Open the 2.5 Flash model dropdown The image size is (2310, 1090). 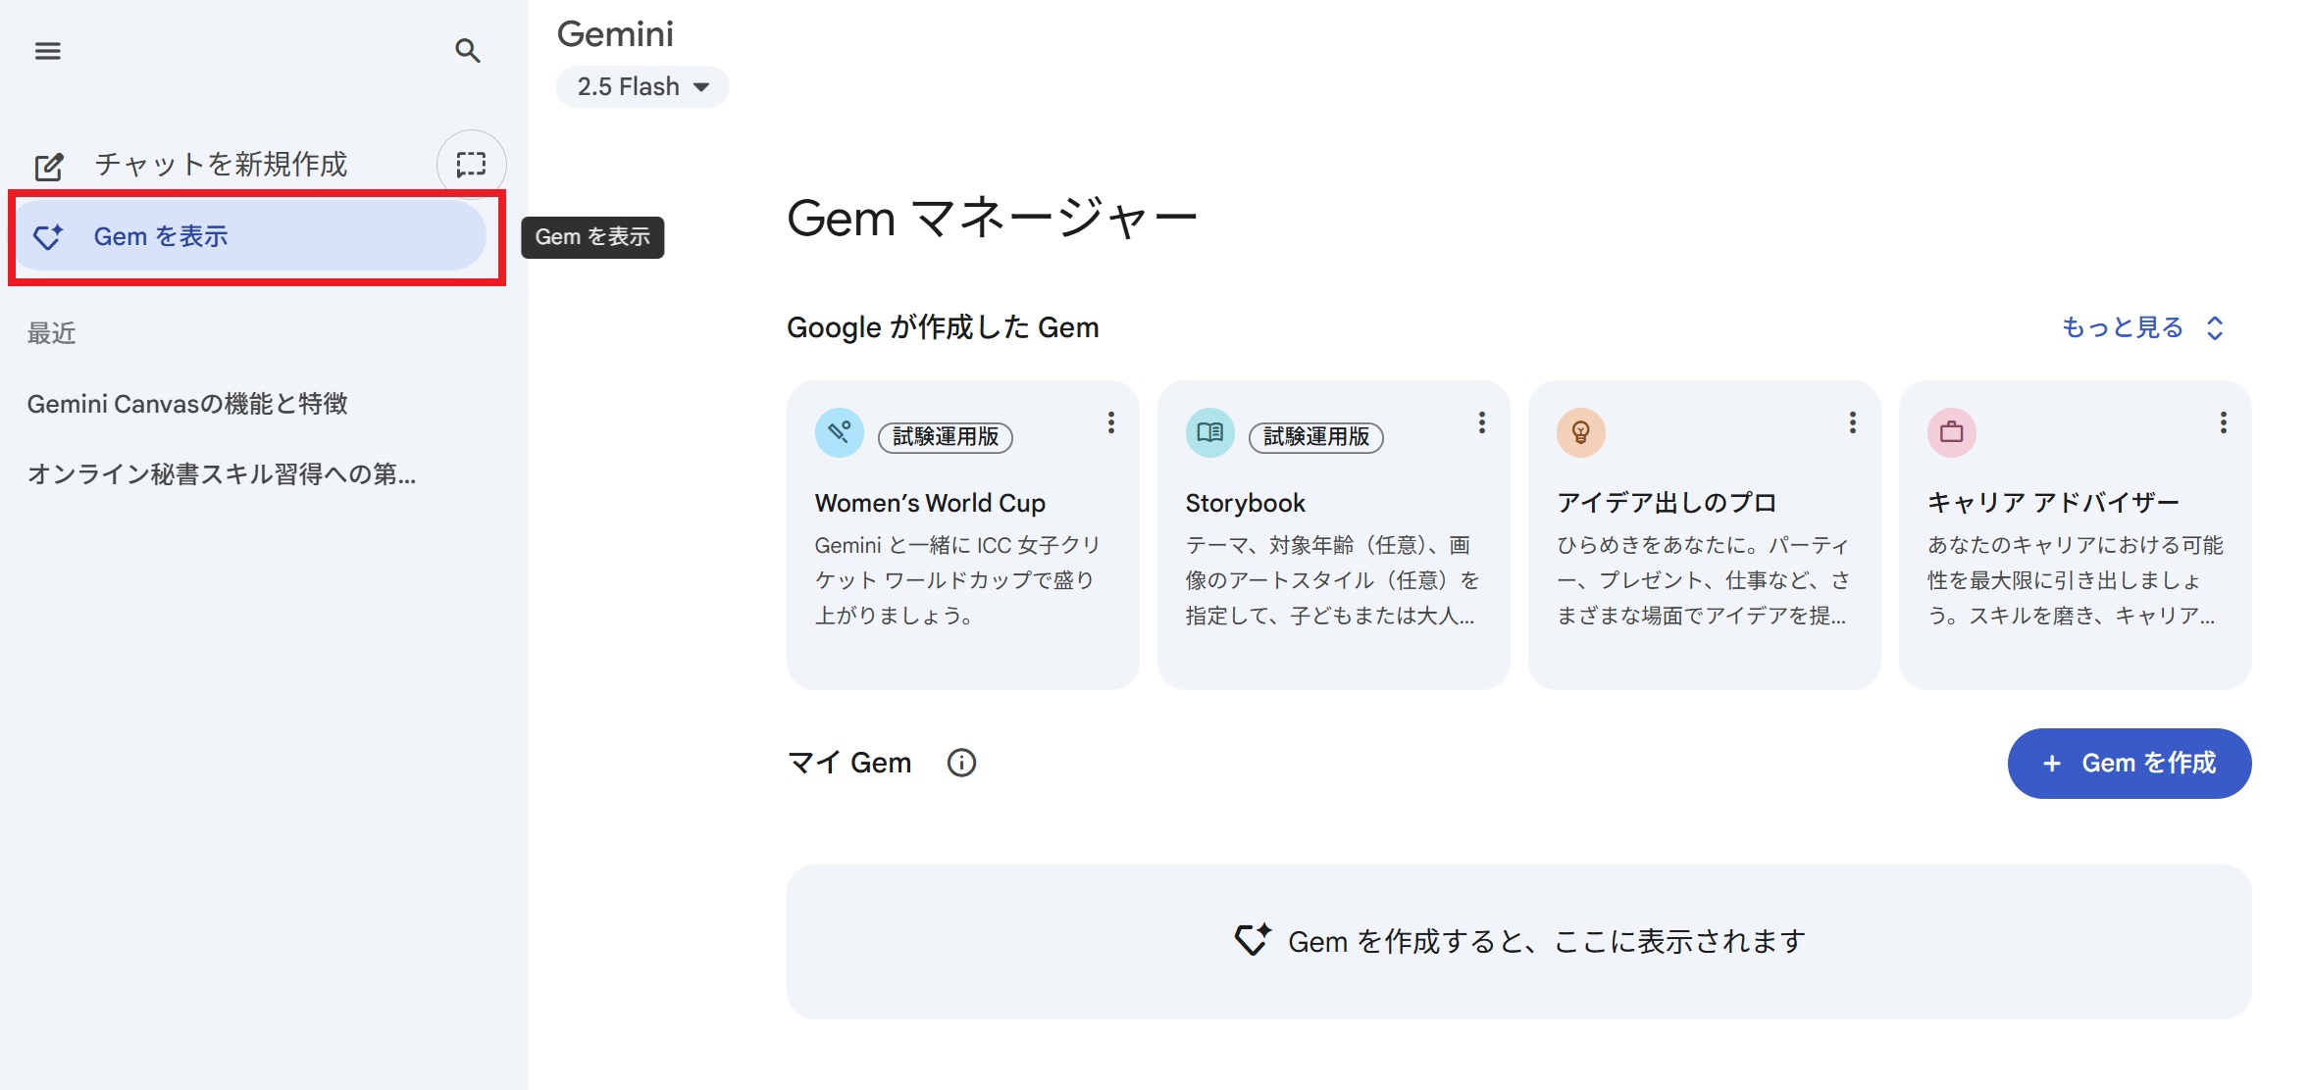click(642, 87)
